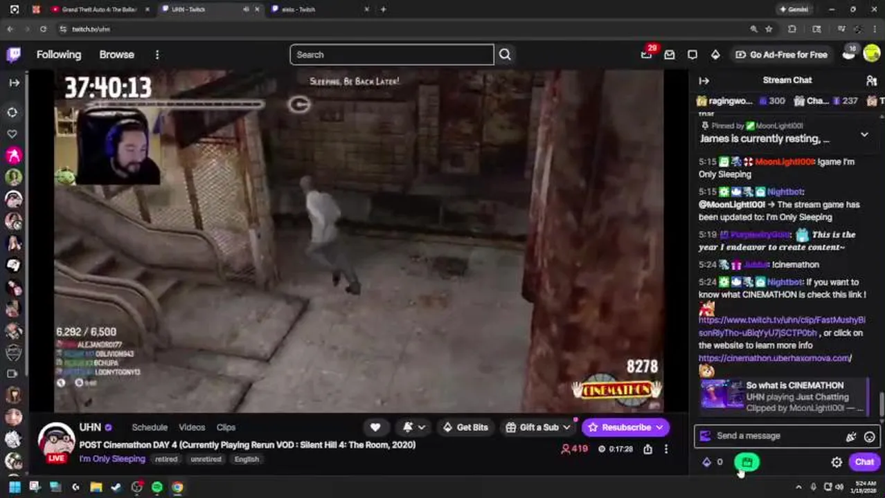Reload the page
The height and width of the screenshot is (498, 885).
pos(43,29)
